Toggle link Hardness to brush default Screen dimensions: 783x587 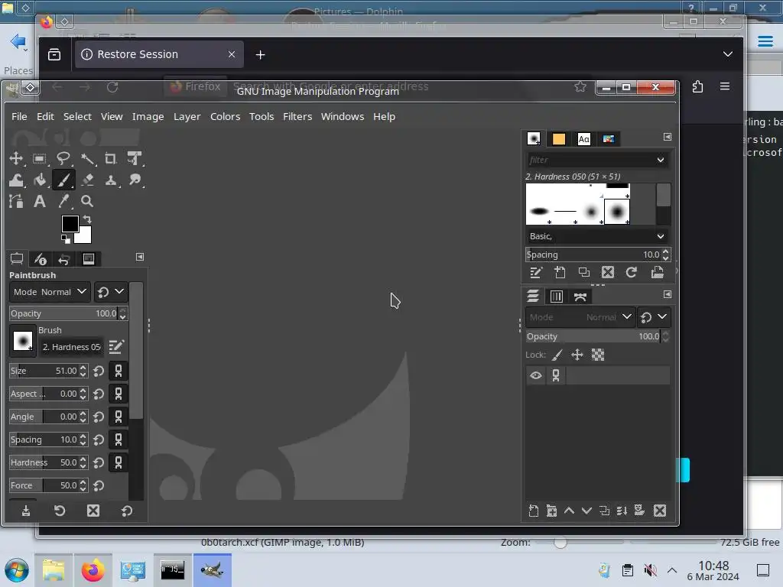tap(119, 462)
